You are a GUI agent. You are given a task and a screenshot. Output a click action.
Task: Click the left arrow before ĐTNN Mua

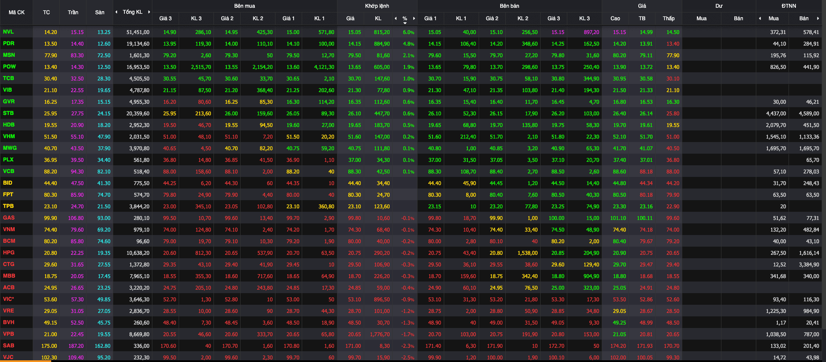(x=760, y=19)
